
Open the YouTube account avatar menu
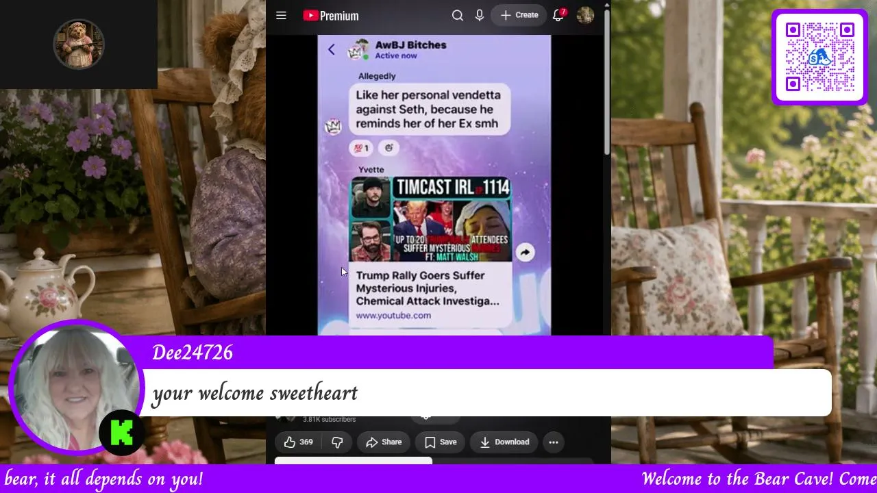585,15
